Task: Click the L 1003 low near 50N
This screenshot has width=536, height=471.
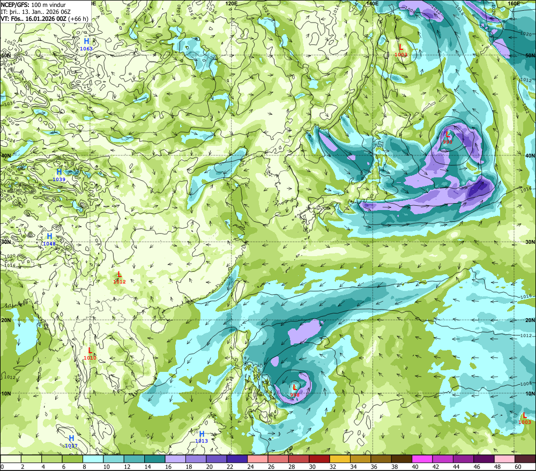Action: tap(400, 50)
